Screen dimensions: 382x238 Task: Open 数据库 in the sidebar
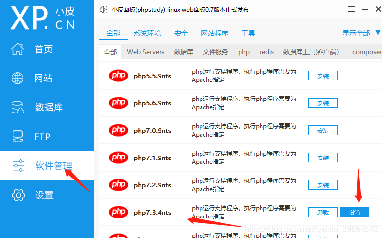tap(49, 107)
